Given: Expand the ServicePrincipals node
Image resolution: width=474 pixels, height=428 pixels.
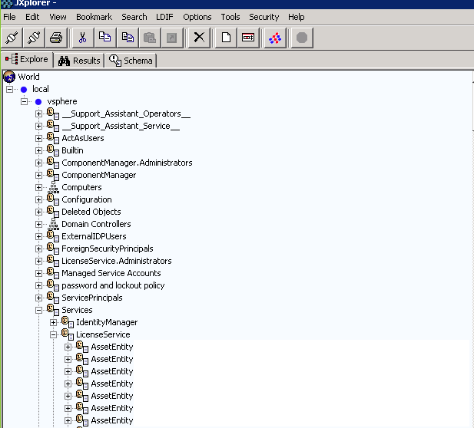Looking at the screenshot, I should (x=38, y=298).
